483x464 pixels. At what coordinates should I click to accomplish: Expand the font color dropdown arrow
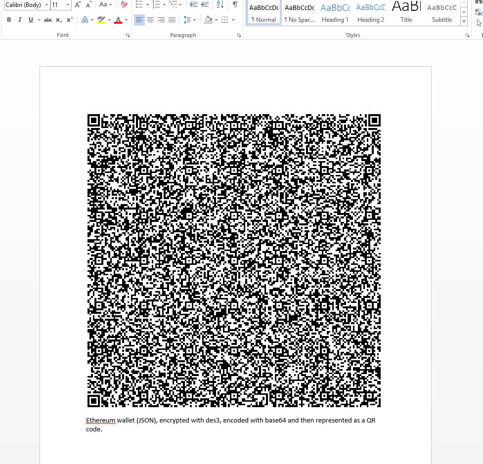coord(126,20)
